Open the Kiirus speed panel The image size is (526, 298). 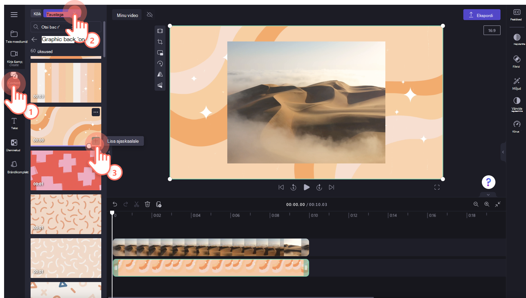tap(517, 126)
